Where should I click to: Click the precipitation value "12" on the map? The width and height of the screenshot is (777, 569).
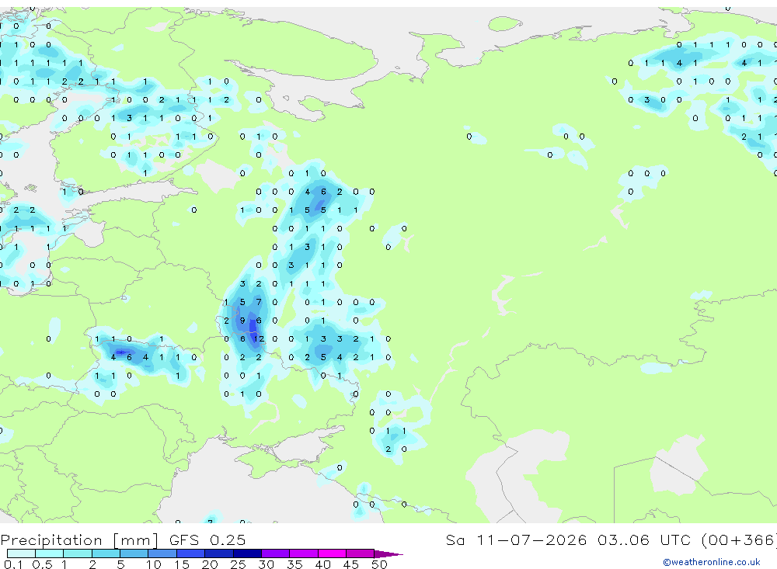click(x=259, y=338)
